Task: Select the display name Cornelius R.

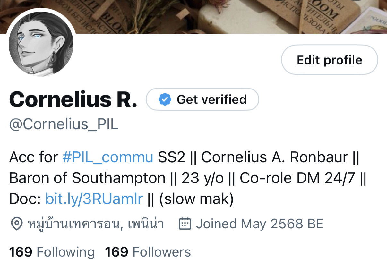Action: tap(73, 99)
